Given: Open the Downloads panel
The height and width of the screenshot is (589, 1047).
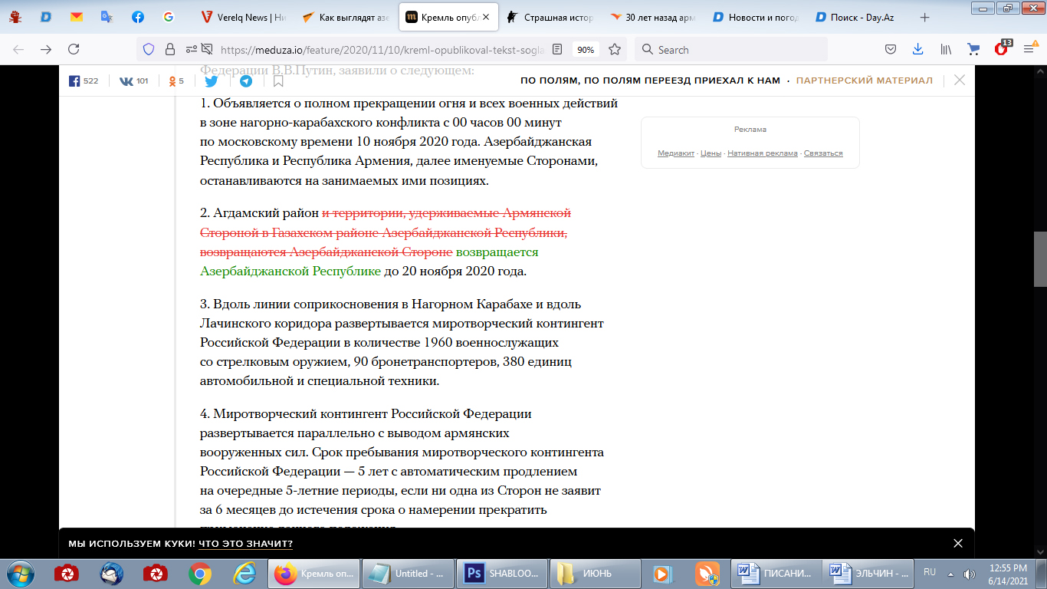Looking at the screenshot, I should tap(917, 49).
